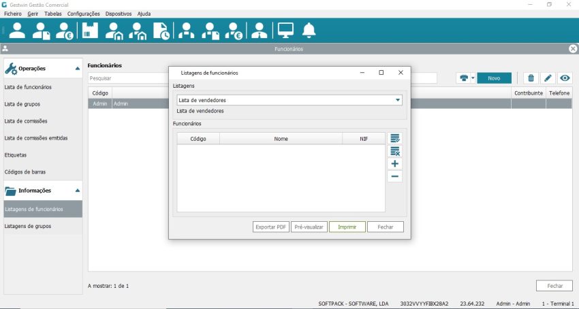579x309 pixels.
Task: Click the trash delete icon
Action: [531, 78]
